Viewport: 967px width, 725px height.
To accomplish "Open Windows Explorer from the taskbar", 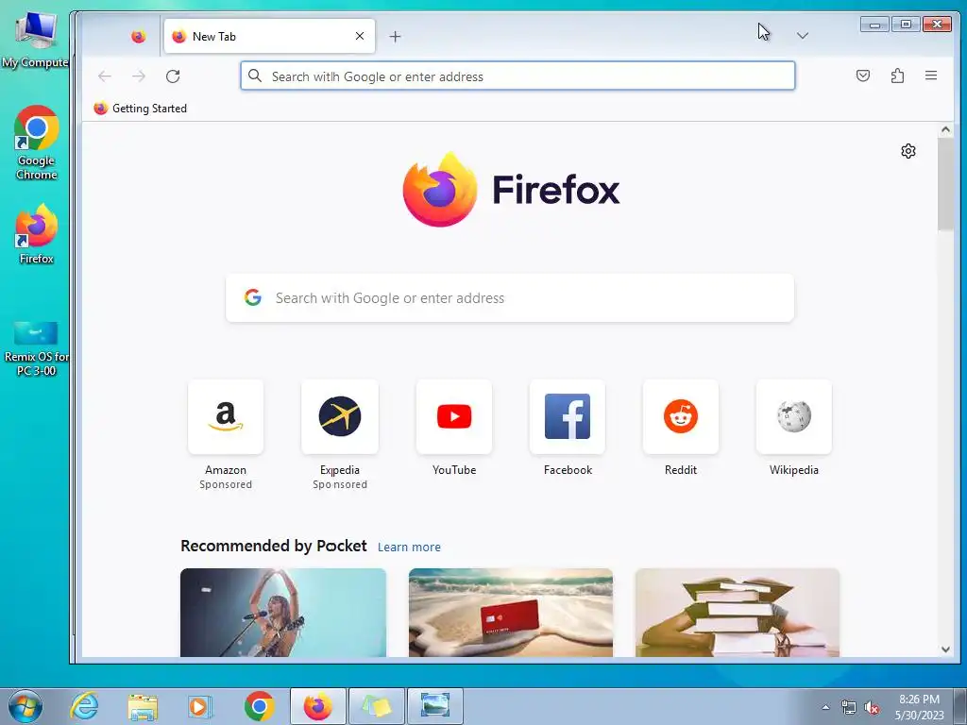I will [143, 706].
